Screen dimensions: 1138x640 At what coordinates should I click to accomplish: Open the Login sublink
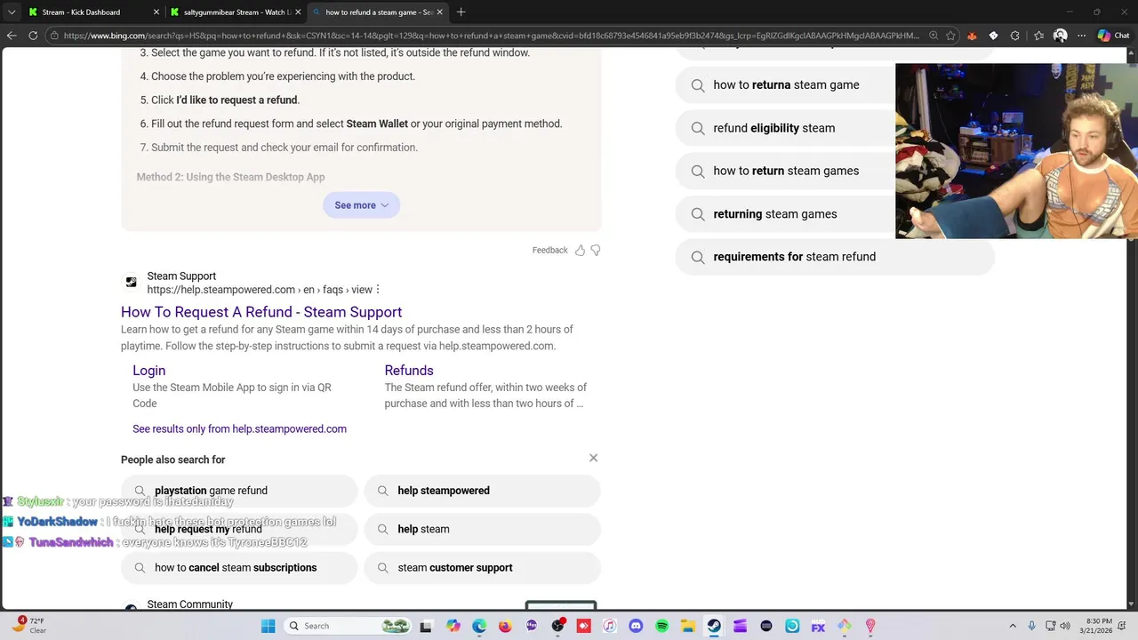[149, 371]
